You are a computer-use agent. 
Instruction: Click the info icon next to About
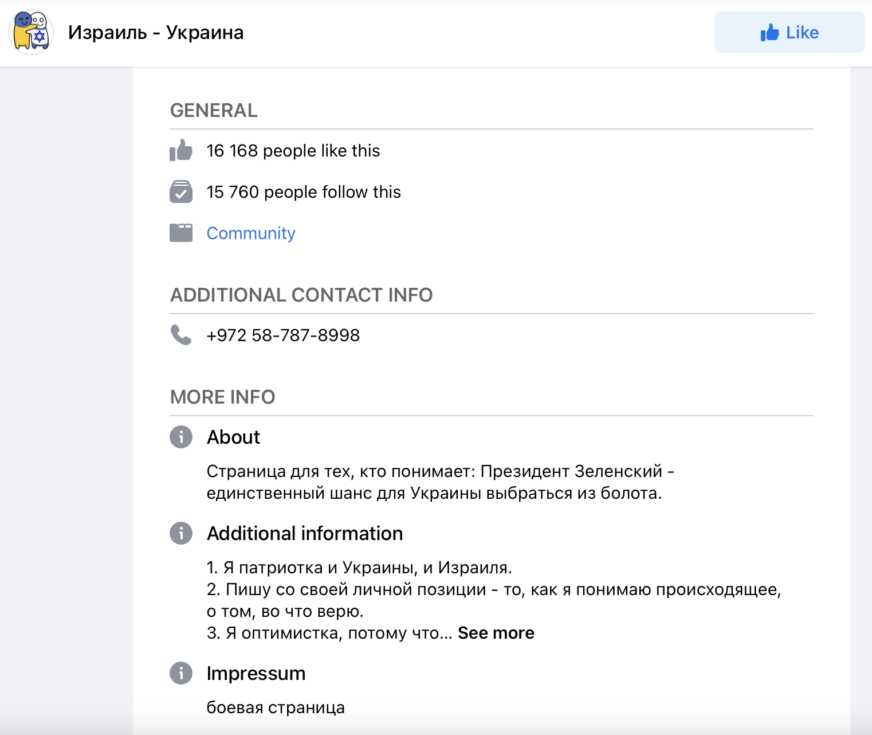pos(181,437)
